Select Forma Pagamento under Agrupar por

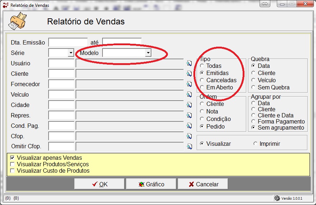[x=254, y=122]
